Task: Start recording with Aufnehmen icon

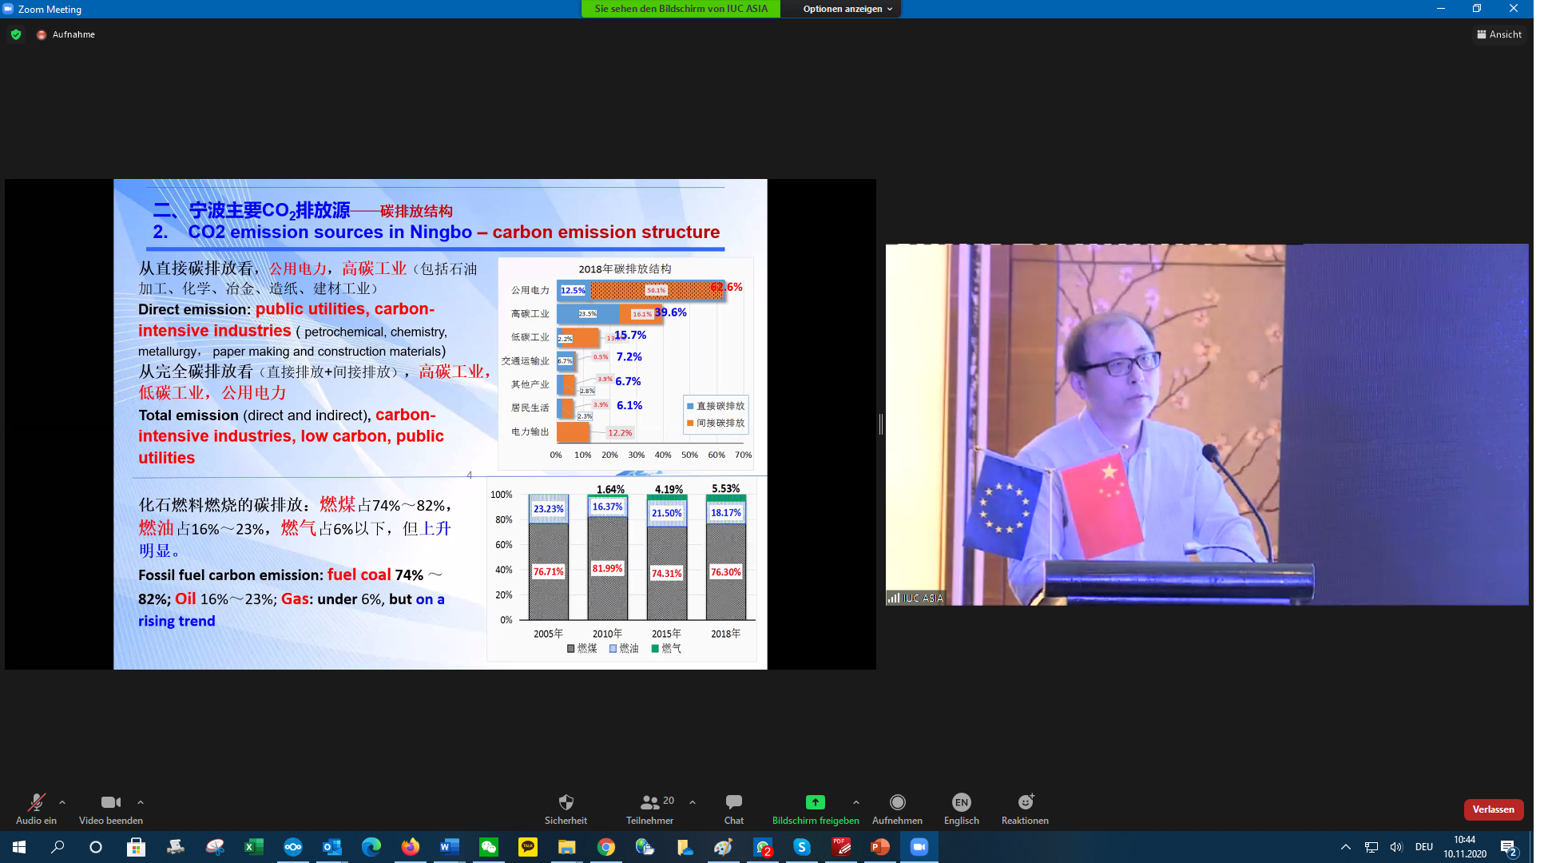Action: click(897, 802)
